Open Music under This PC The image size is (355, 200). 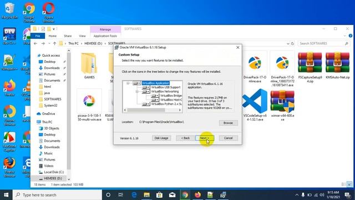tap(48, 153)
